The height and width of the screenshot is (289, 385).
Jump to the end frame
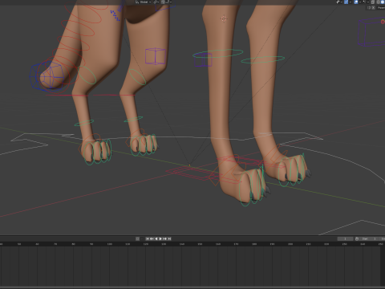[169, 238]
